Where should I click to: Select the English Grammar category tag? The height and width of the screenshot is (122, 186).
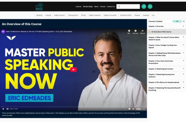(x=59, y=15)
